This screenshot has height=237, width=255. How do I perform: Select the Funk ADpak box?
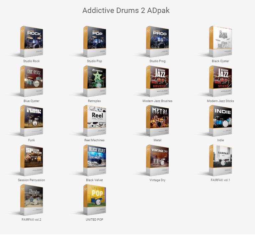pos(32,121)
